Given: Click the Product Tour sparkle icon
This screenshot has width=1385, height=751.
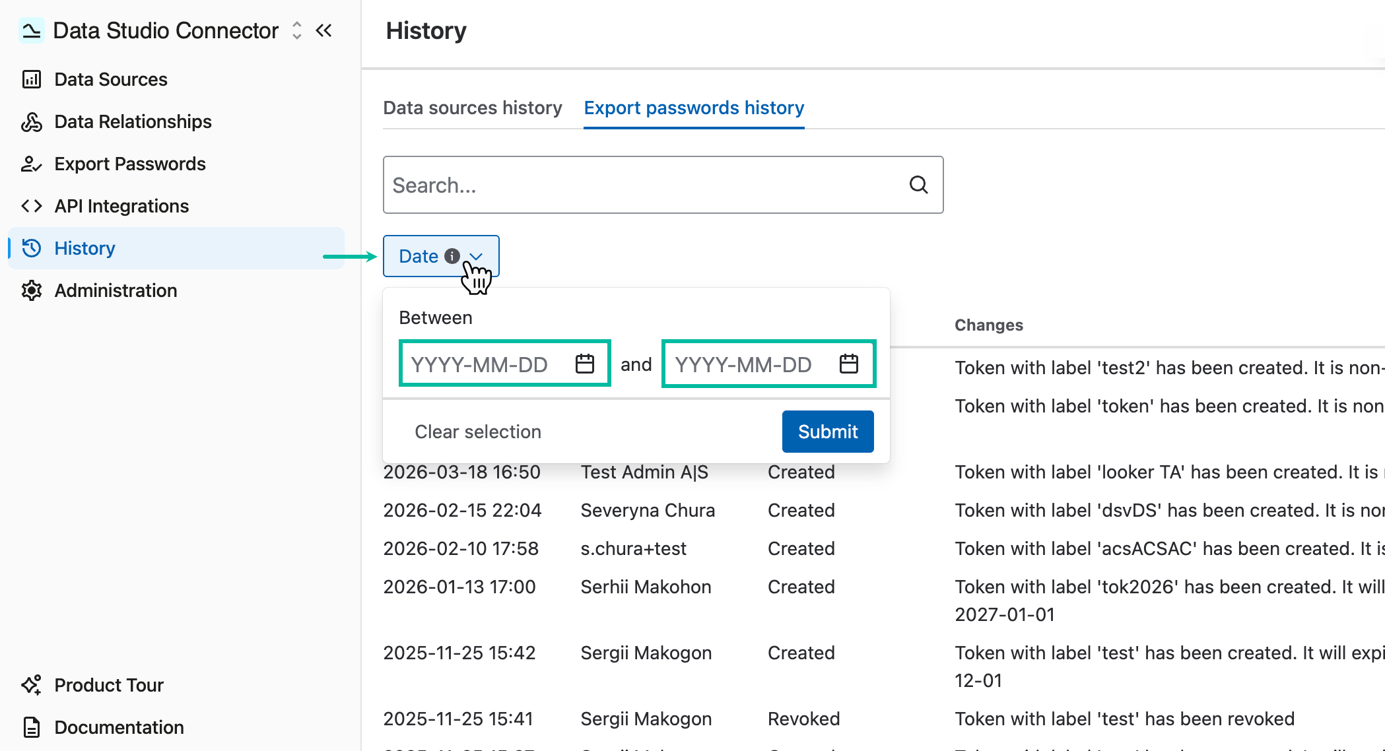Looking at the screenshot, I should pos(32,685).
